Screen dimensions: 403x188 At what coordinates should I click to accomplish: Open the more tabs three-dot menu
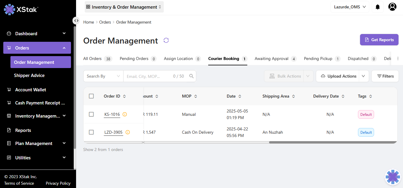(398, 59)
